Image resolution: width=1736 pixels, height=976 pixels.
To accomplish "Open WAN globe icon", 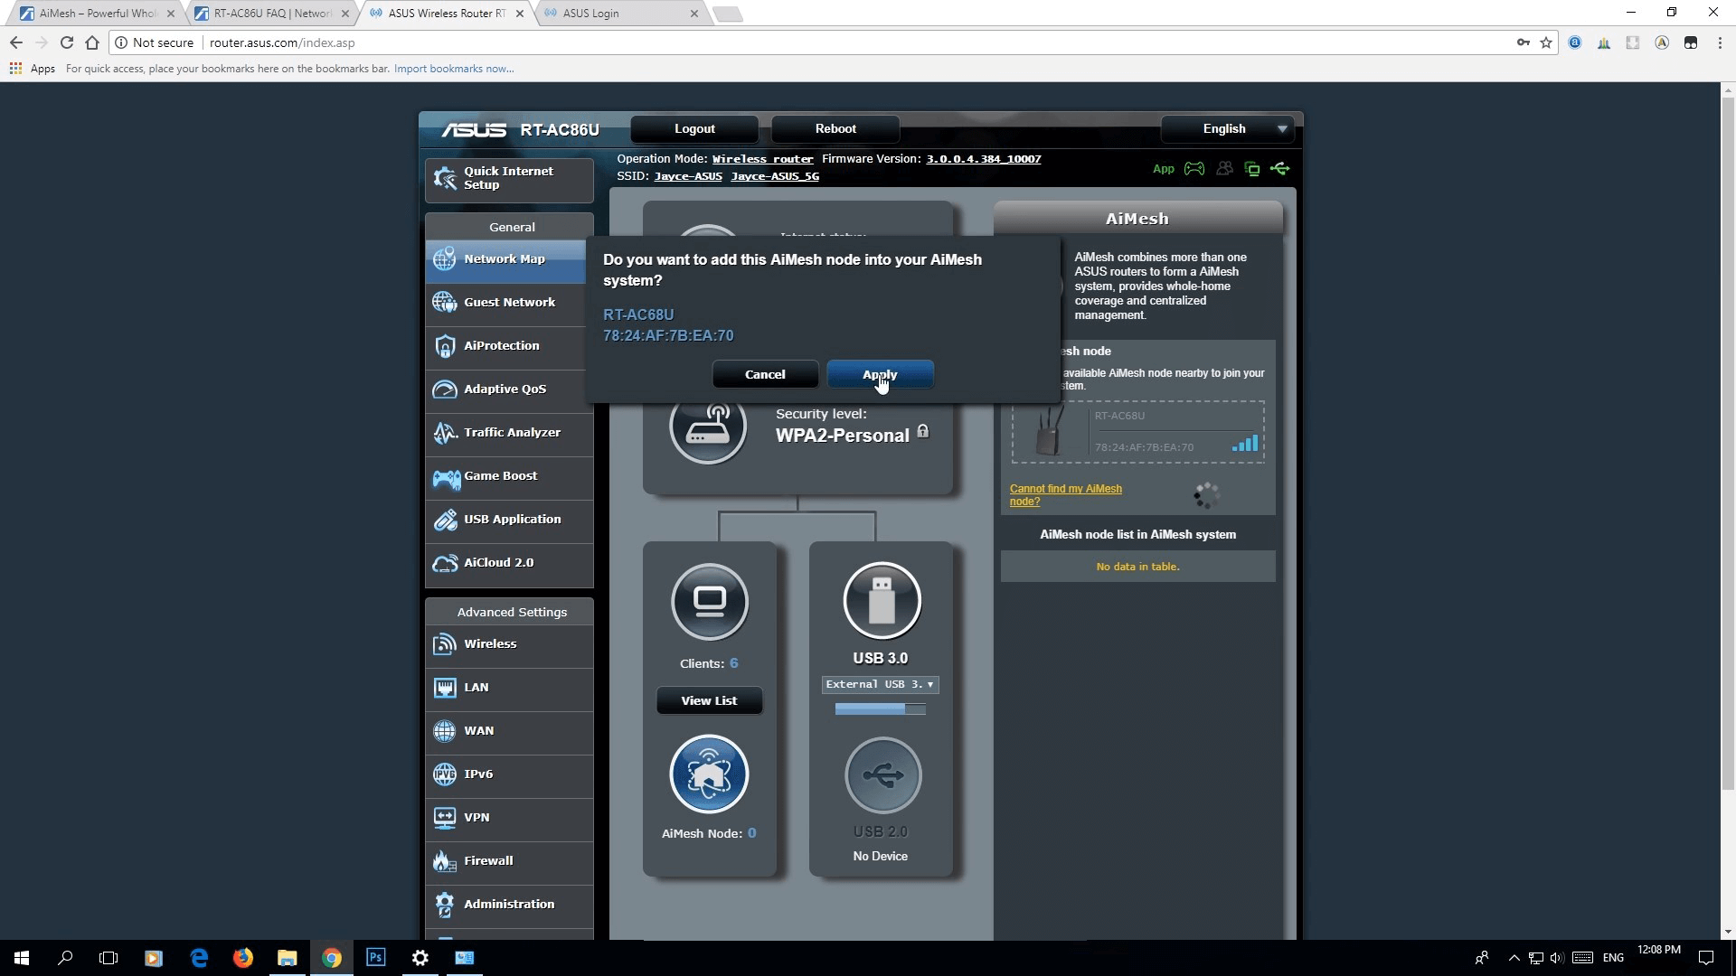I will [x=444, y=731].
